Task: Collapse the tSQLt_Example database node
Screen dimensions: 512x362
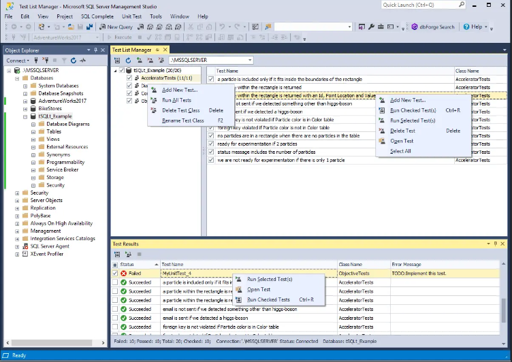Action: coord(25,116)
